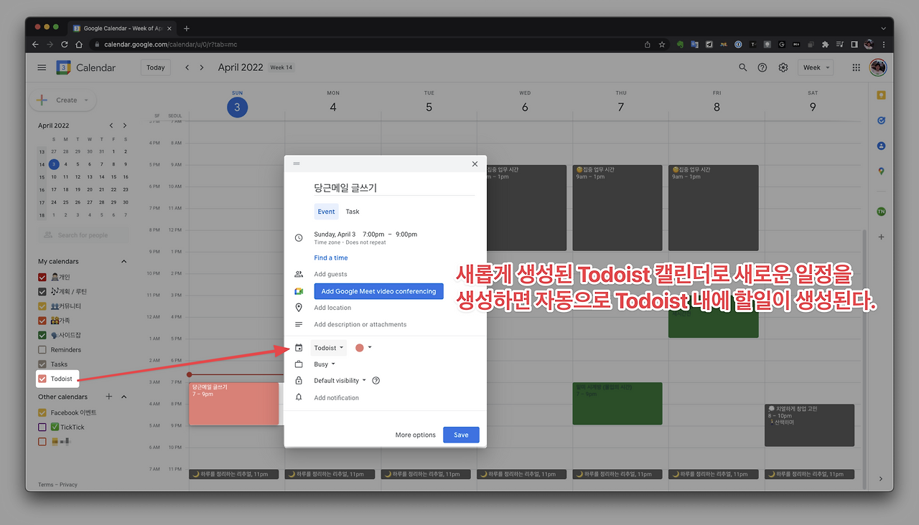The height and width of the screenshot is (525, 919).
Task: Open Google Keep in the side panel
Action: pos(881,95)
